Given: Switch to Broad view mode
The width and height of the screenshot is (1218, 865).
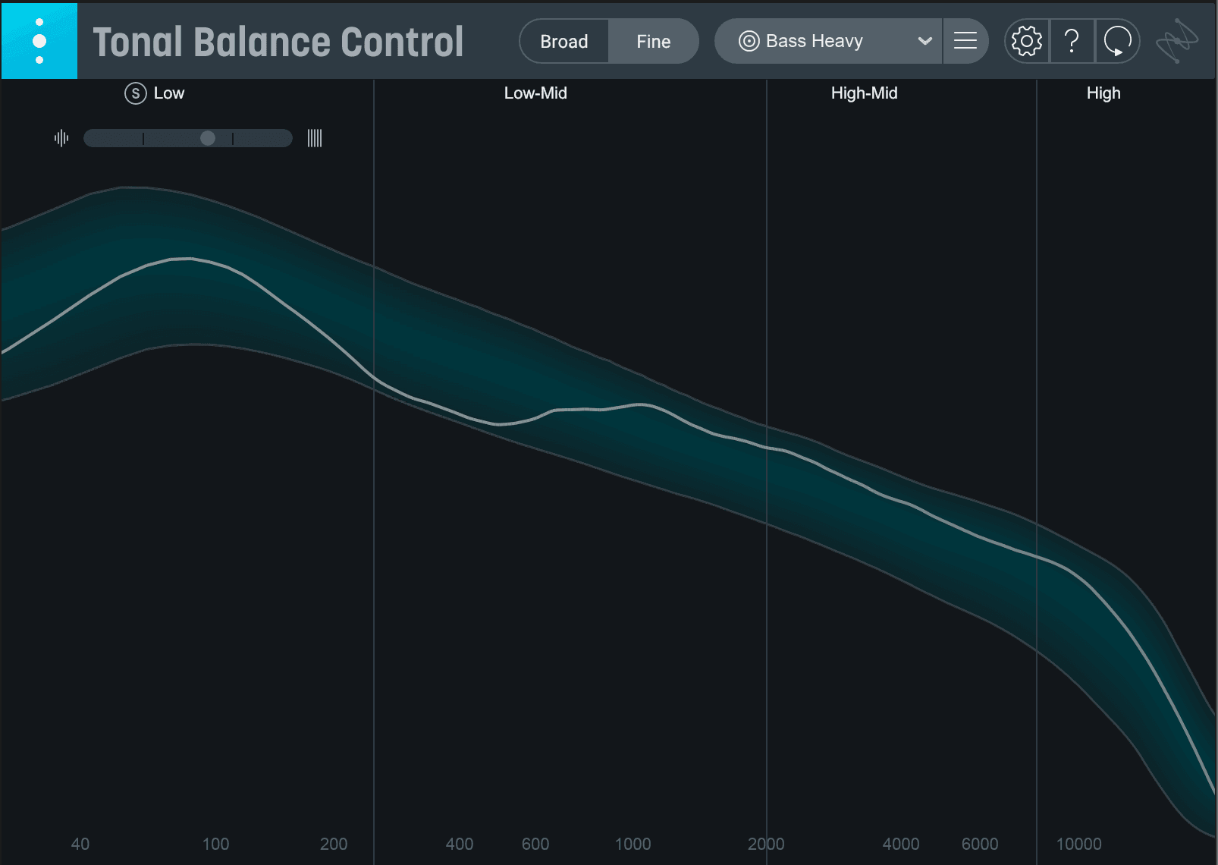Looking at the screenshot, I should [x=563, y=41].
